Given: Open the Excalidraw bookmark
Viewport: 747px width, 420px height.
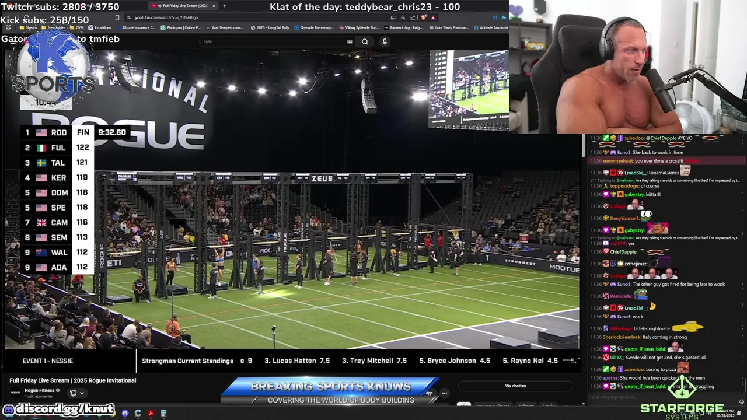Looking at the screenshot, I should pyautogui.click(x=99, y=27).
